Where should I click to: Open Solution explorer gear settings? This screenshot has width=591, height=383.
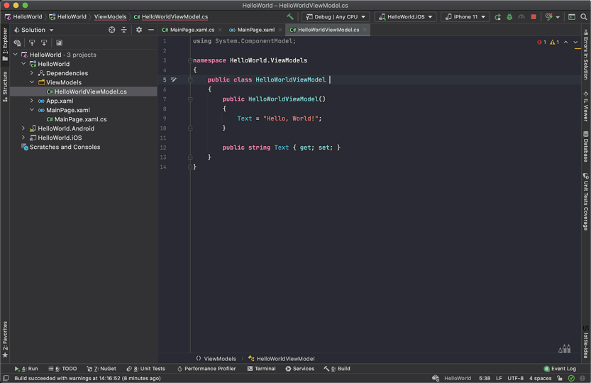point(139,30)
